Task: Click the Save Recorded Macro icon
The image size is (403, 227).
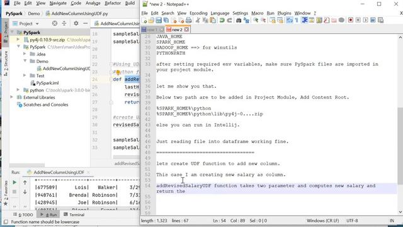Action: tap(380, 20)
